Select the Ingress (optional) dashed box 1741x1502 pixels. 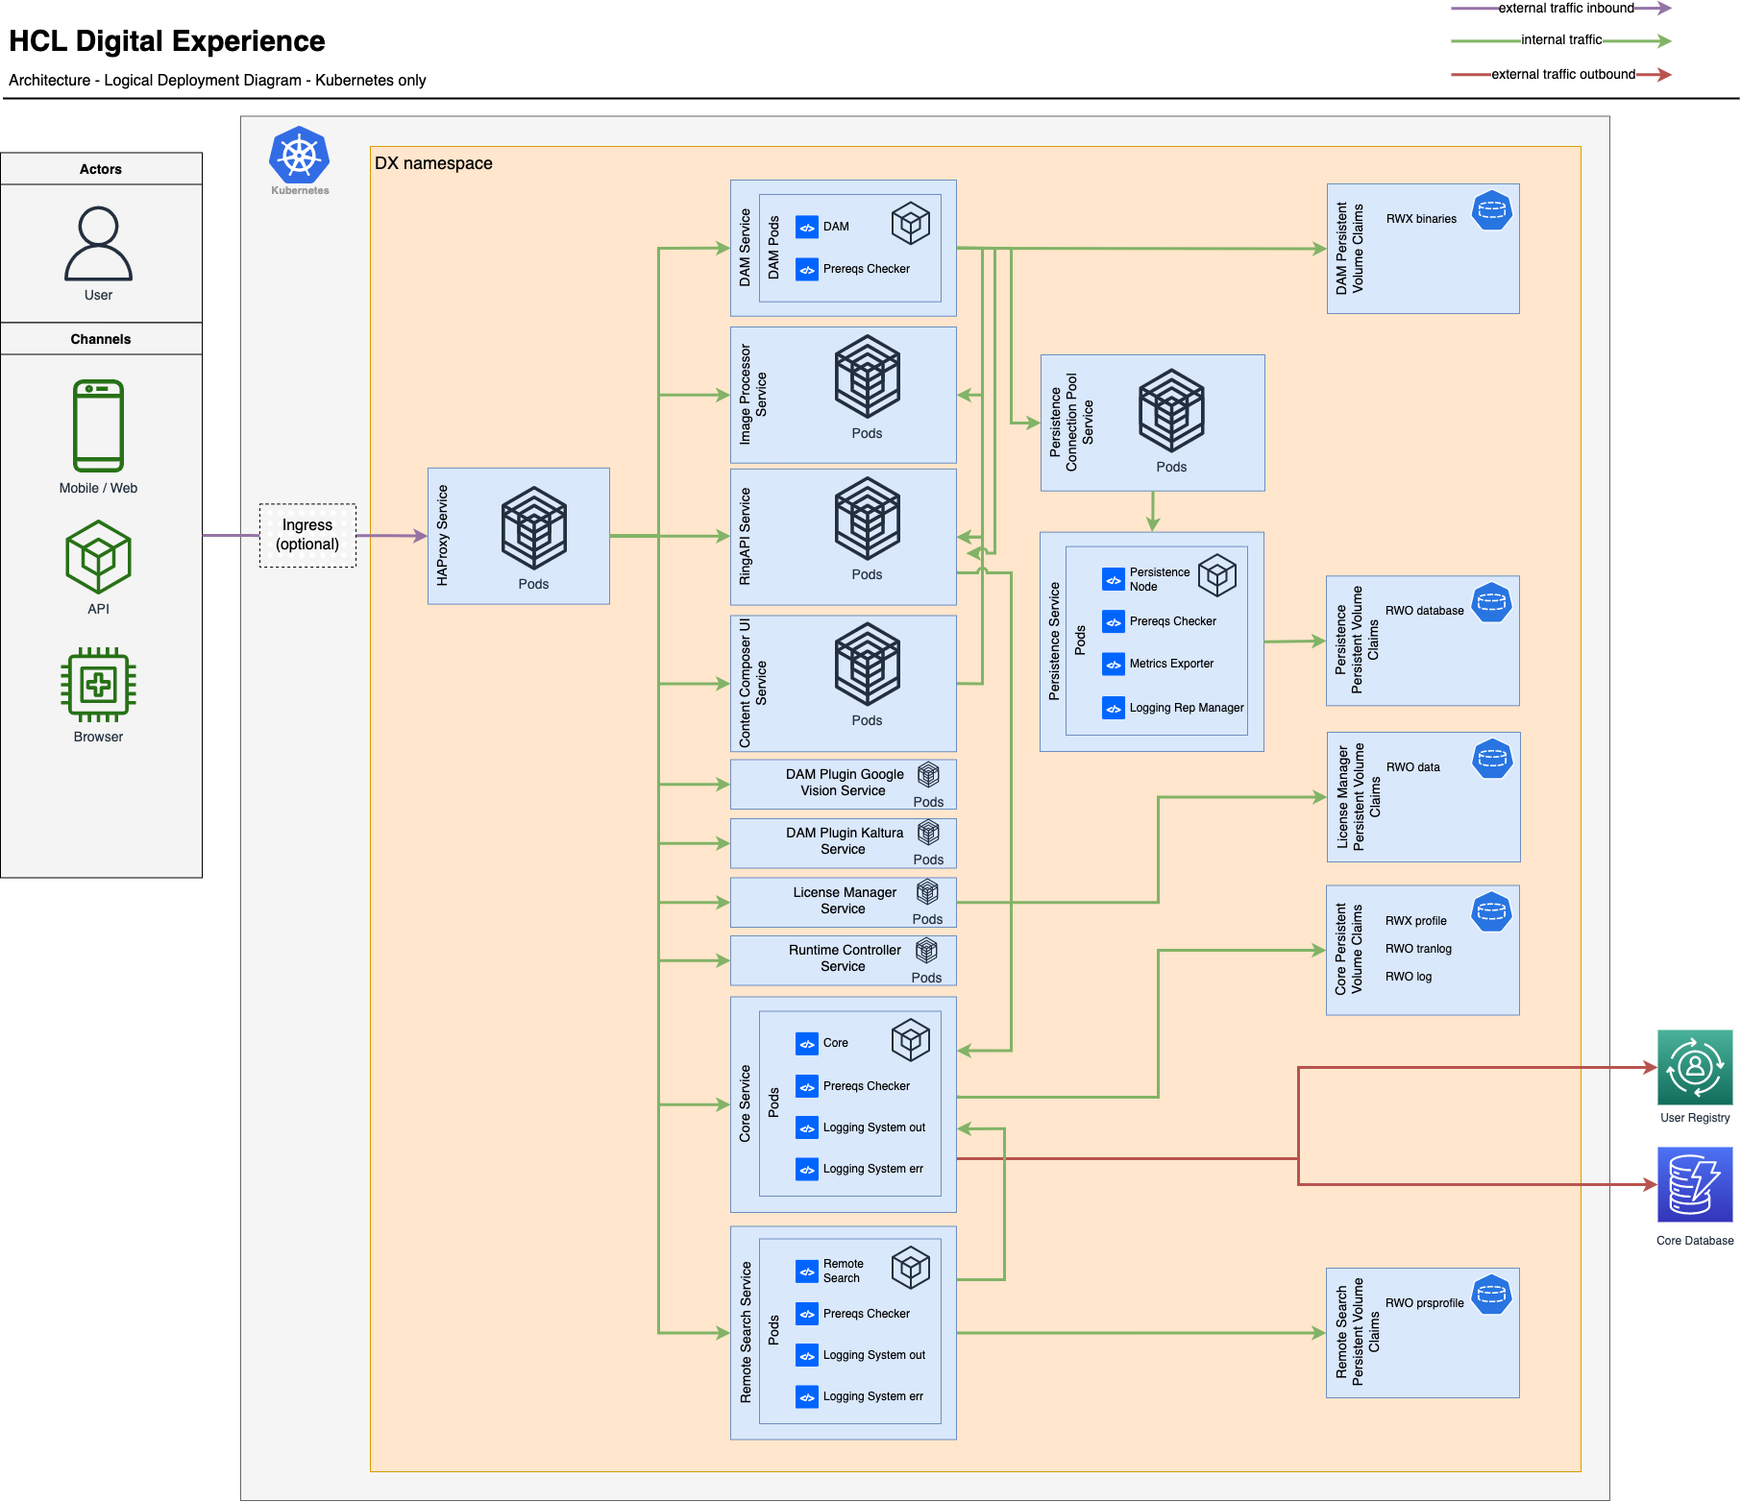pos(307,535)
